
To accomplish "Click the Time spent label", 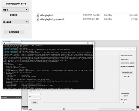I will (124, 100).
